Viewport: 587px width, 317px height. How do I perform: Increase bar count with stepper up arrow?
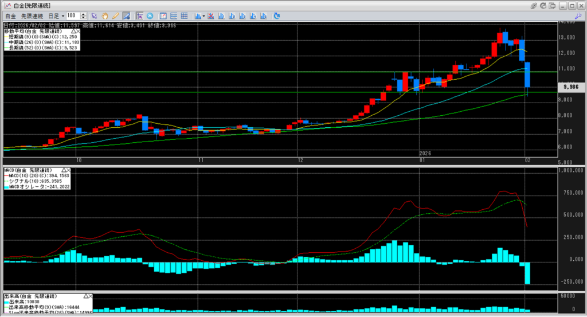click(84, 14)
